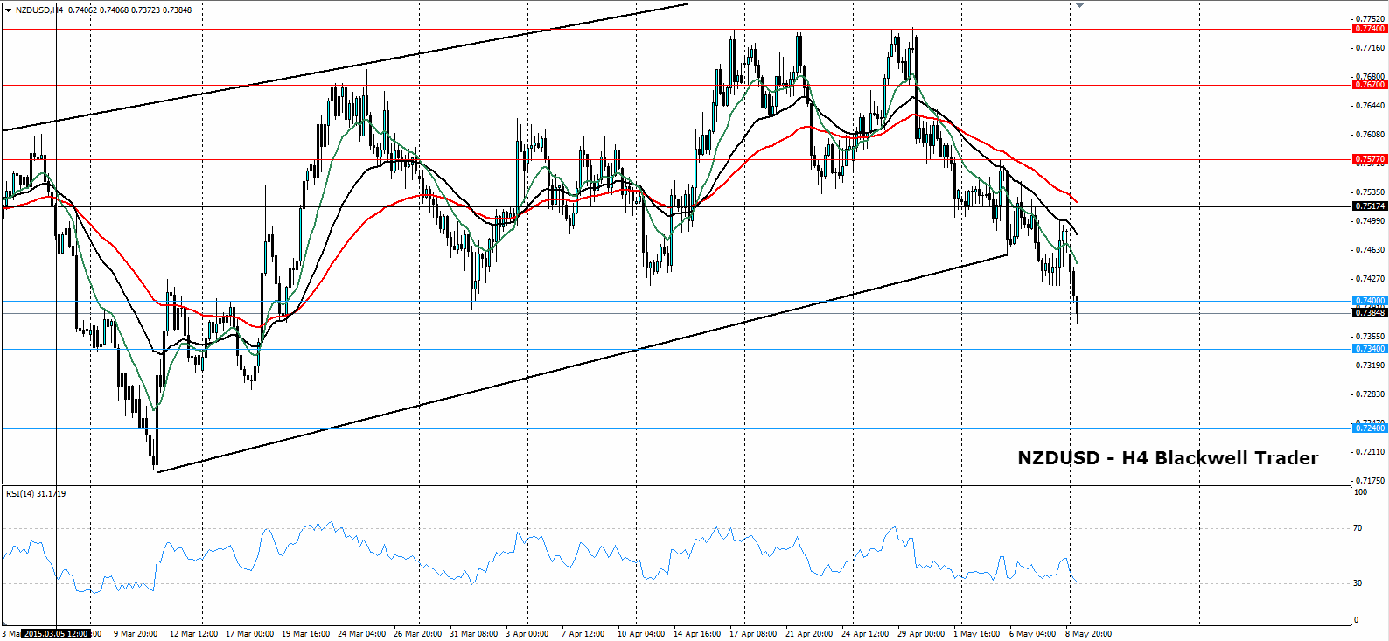Click the 0.72110 price axis value

[1370, 452]
